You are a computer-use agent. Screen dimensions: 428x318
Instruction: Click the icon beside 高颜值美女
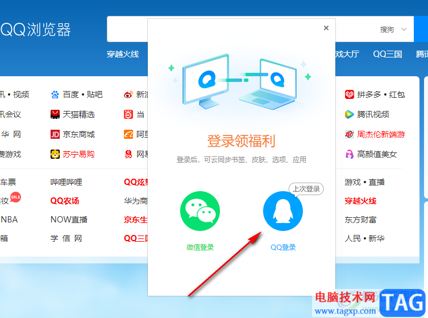[x=350, y=154]
